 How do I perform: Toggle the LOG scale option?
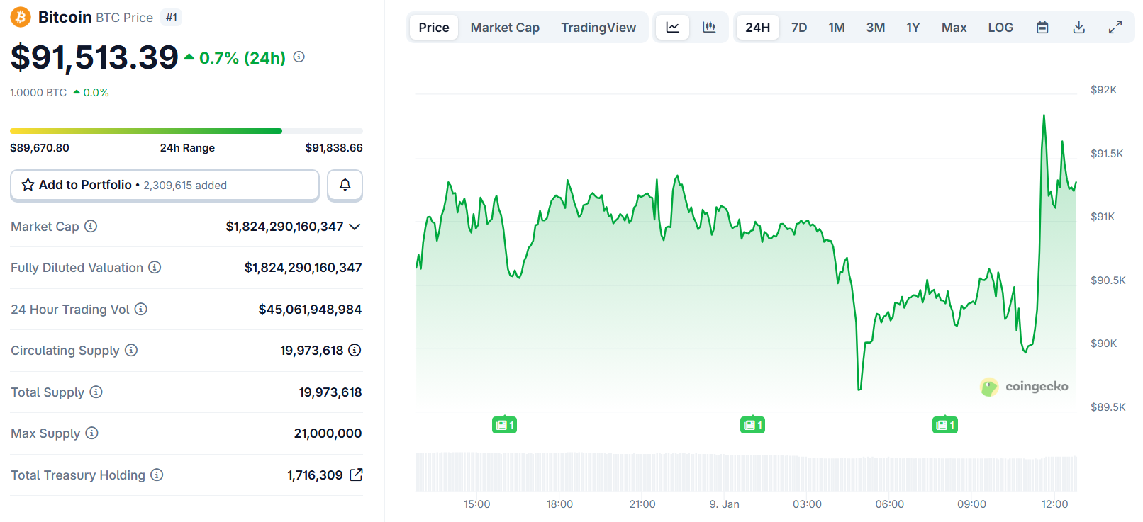click(1000, 28)
